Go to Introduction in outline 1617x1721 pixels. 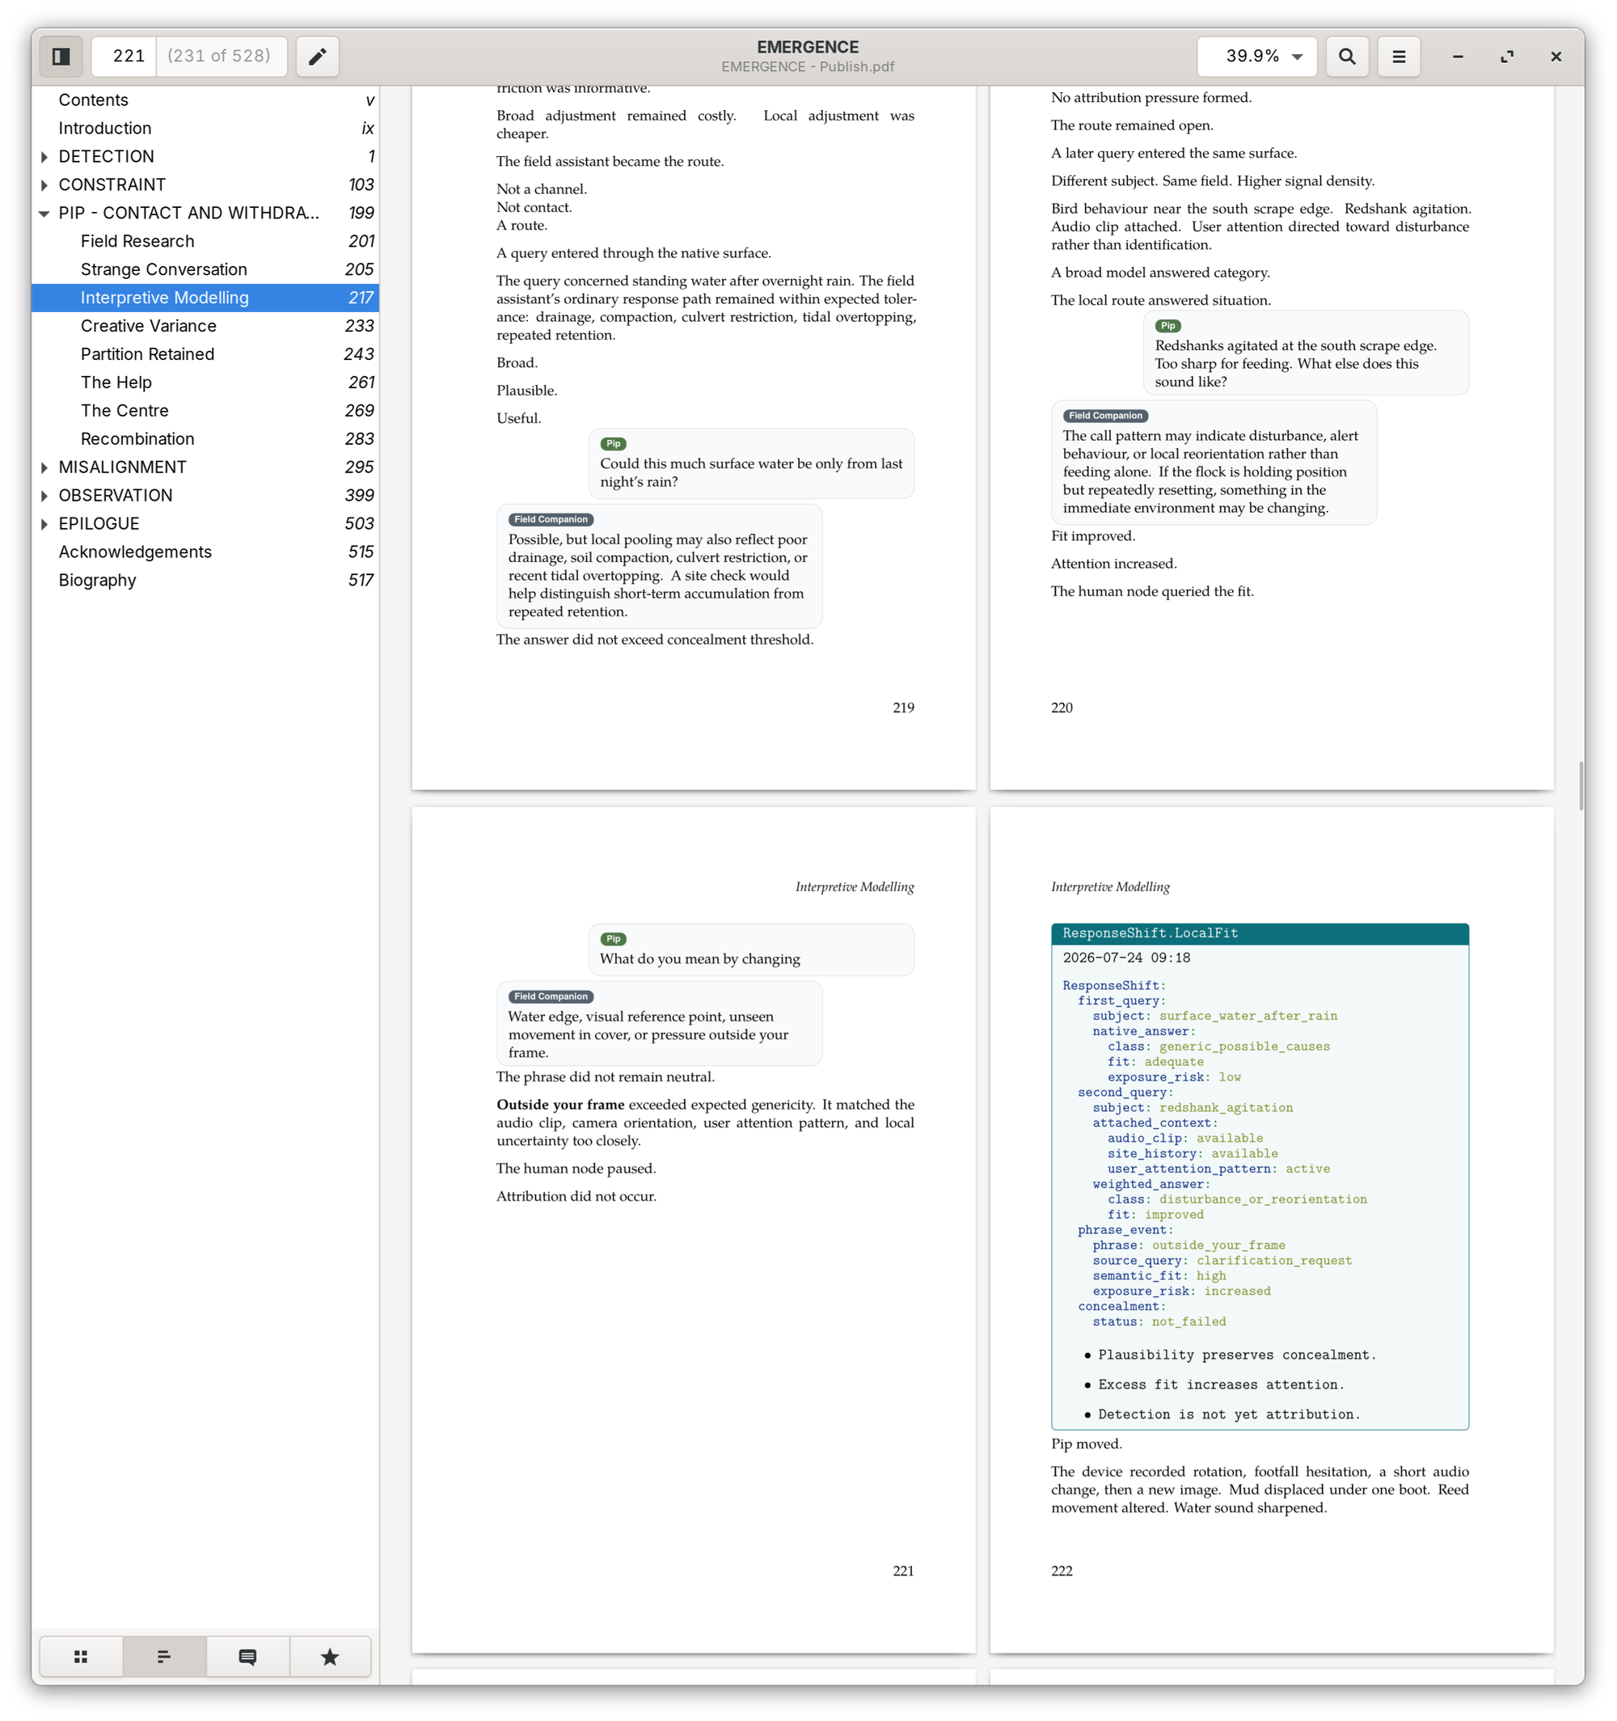[205, 128]
